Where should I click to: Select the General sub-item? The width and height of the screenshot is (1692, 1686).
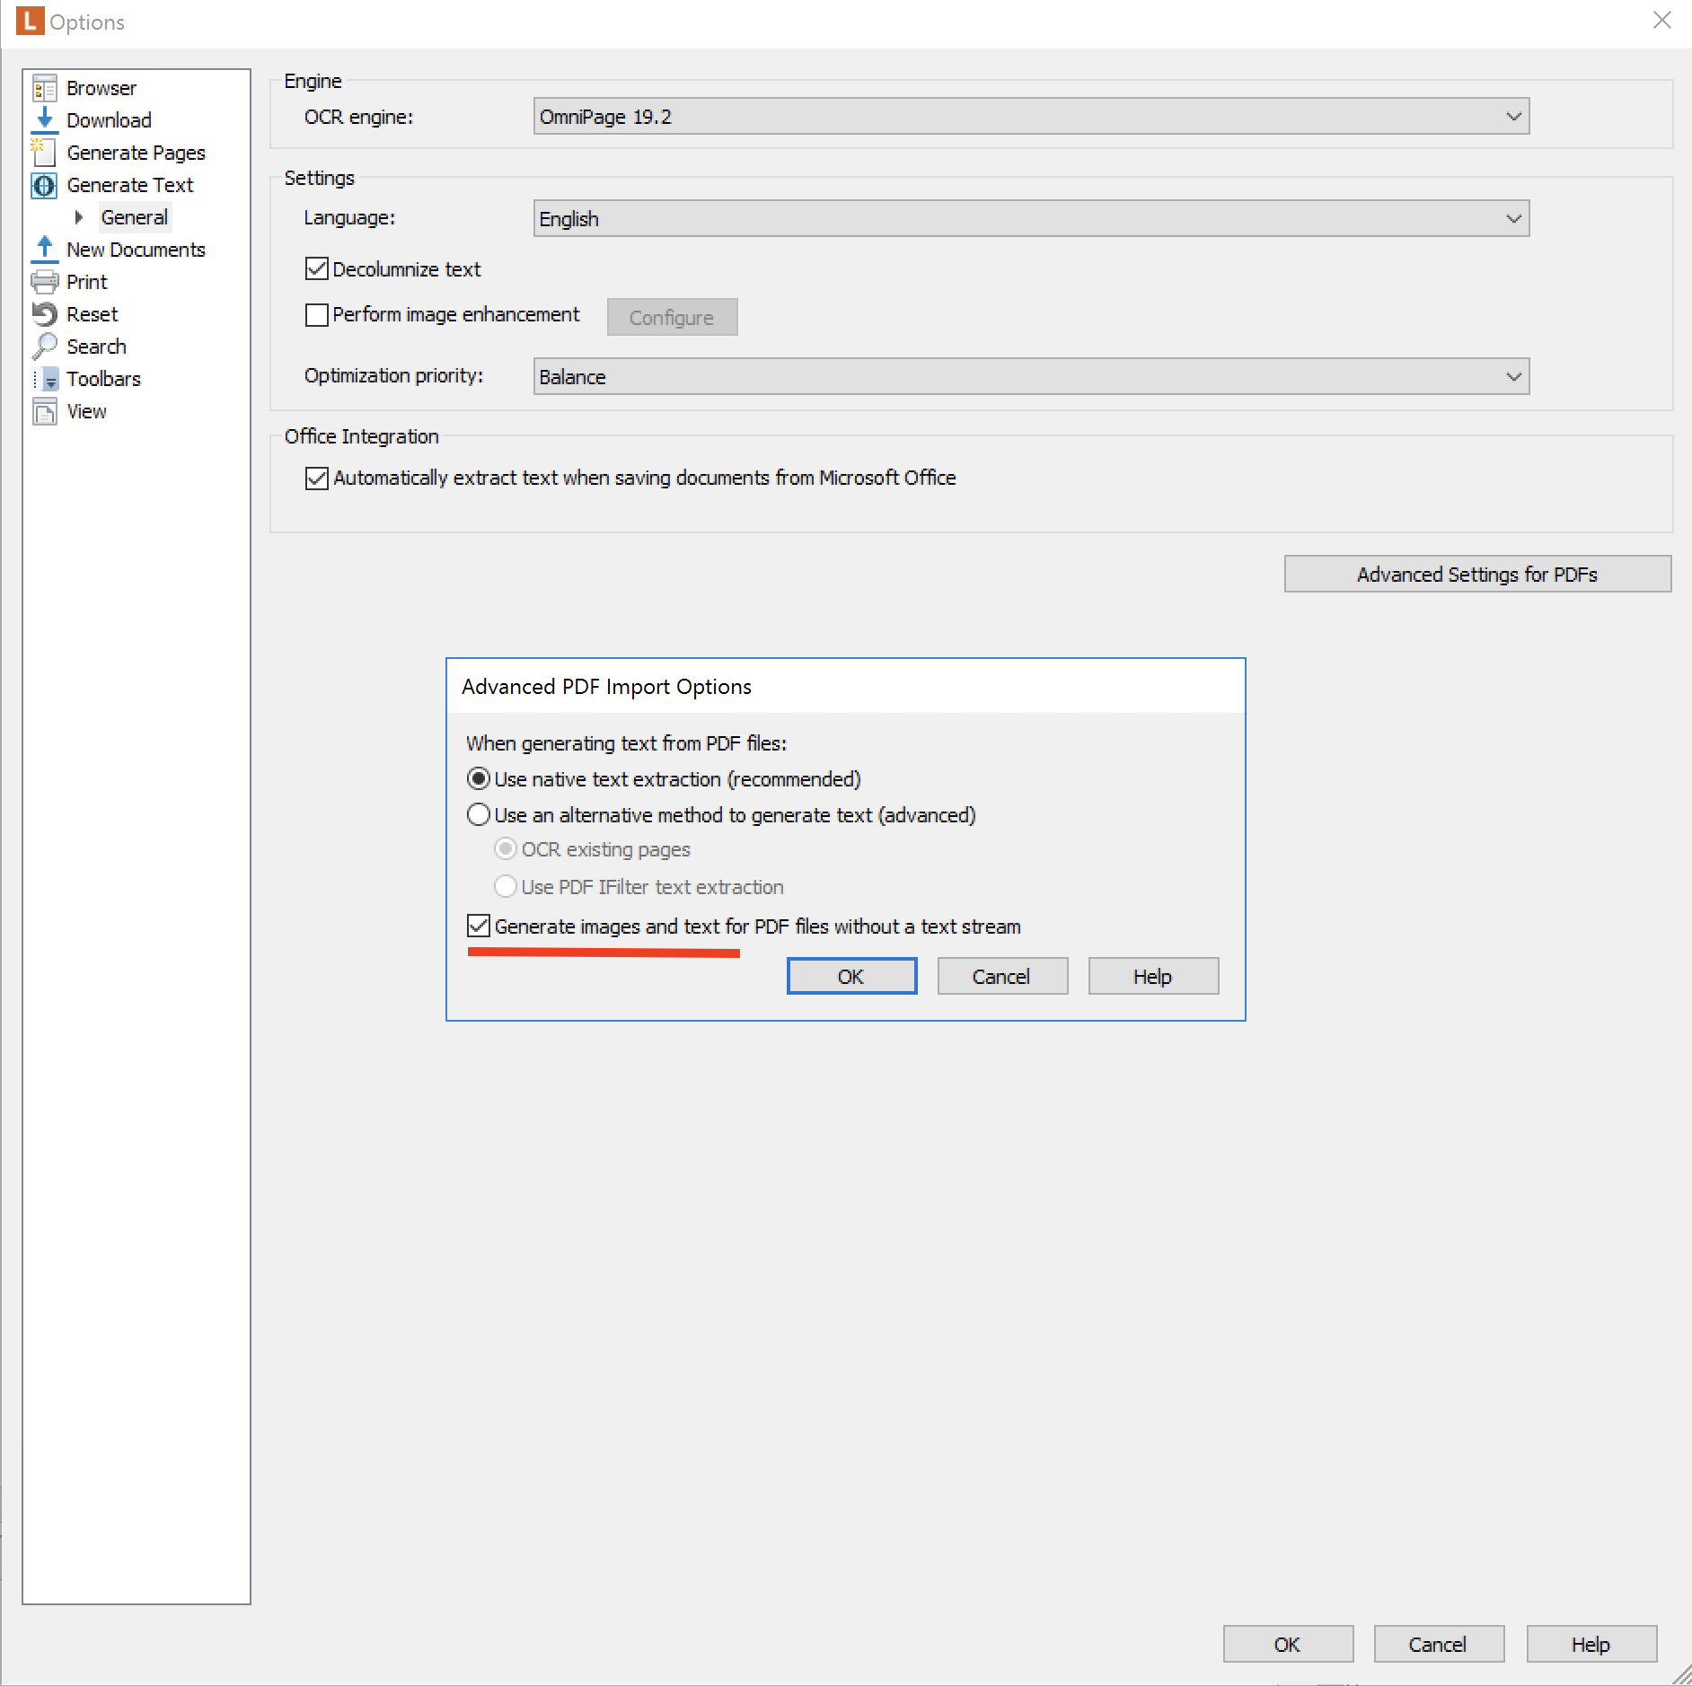(x=134, y=217)
